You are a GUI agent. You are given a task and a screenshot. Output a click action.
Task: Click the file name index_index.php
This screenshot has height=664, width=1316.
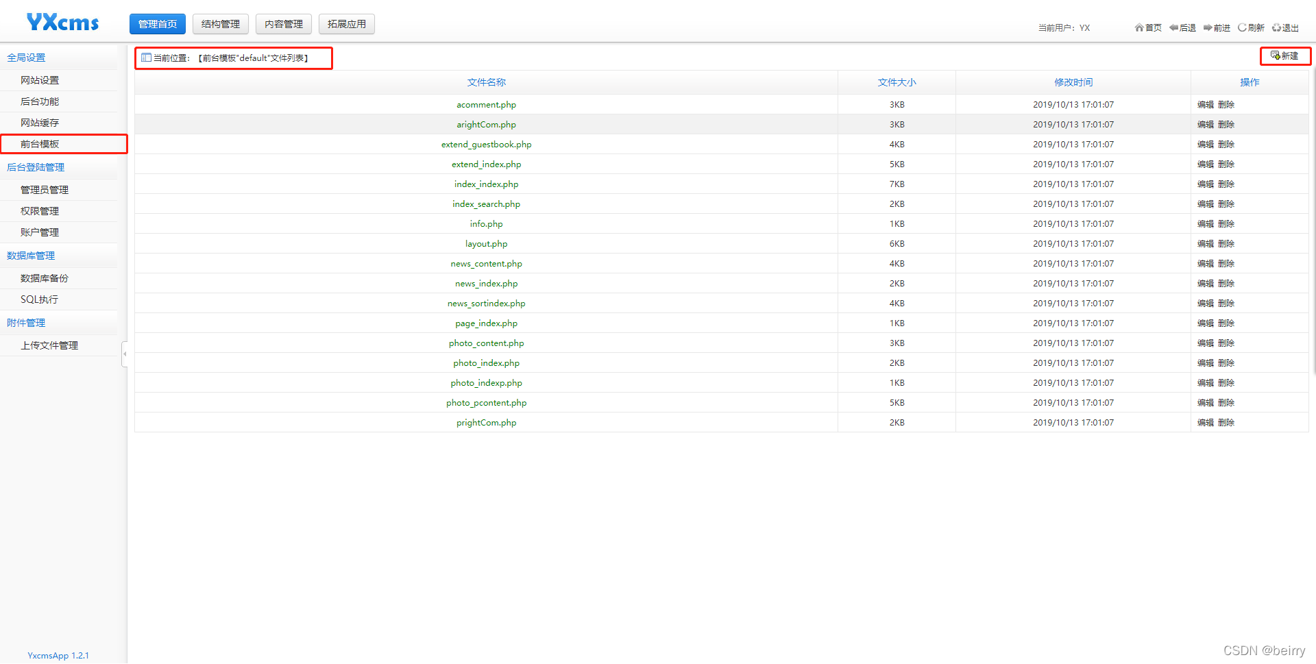coord(487,184)
